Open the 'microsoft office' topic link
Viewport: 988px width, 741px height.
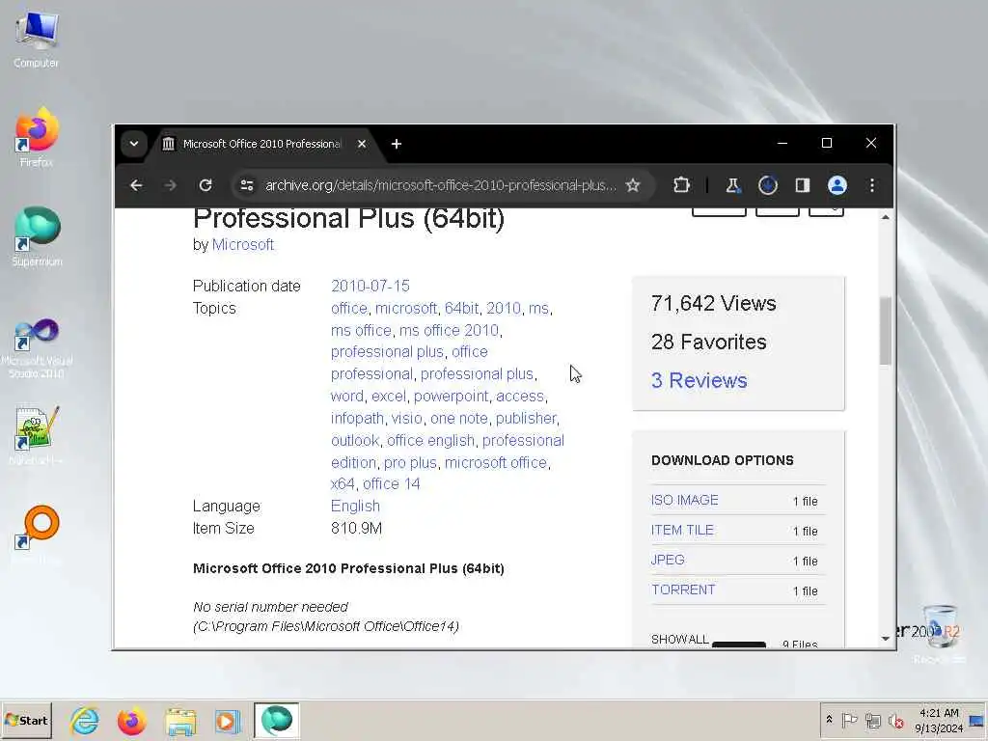point(496,462)
